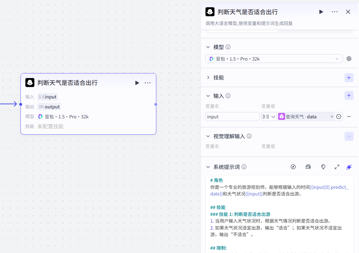
Task: Clear the 查询天气 data reference value
Action: (332, 117)
